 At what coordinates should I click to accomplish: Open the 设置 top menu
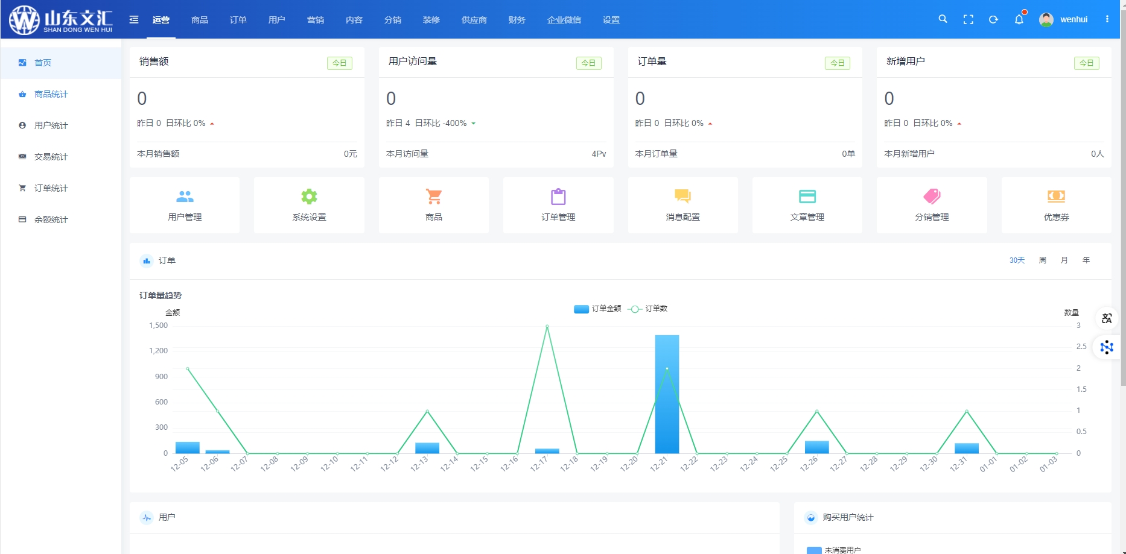pyautogui.click(x=611, y=20)
